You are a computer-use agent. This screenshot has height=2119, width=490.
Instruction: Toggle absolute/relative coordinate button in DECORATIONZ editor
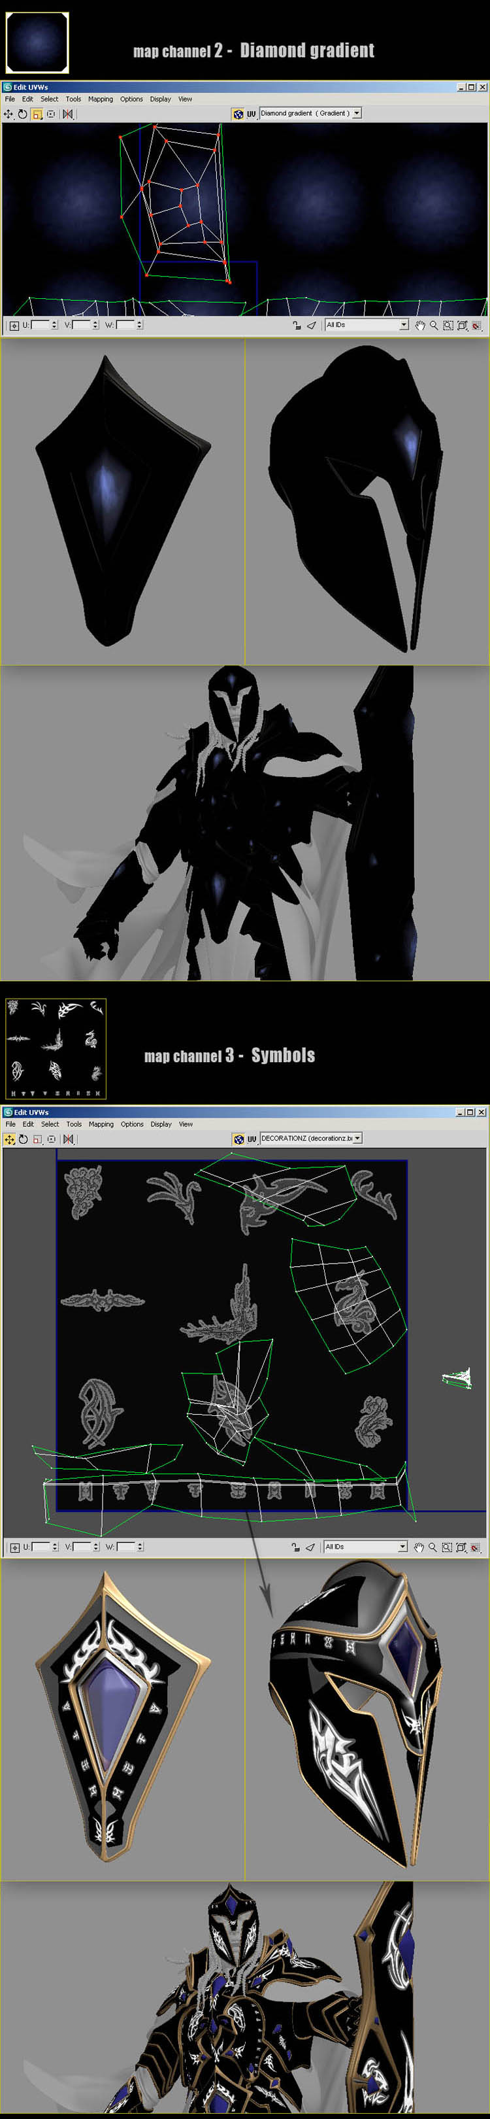point(14,1547)
